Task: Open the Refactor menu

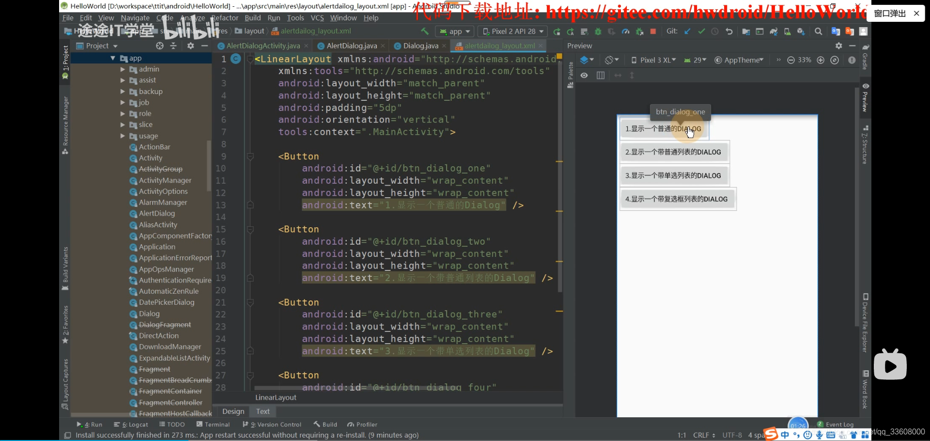Action: pyautogui.click(x=225, y=18)
